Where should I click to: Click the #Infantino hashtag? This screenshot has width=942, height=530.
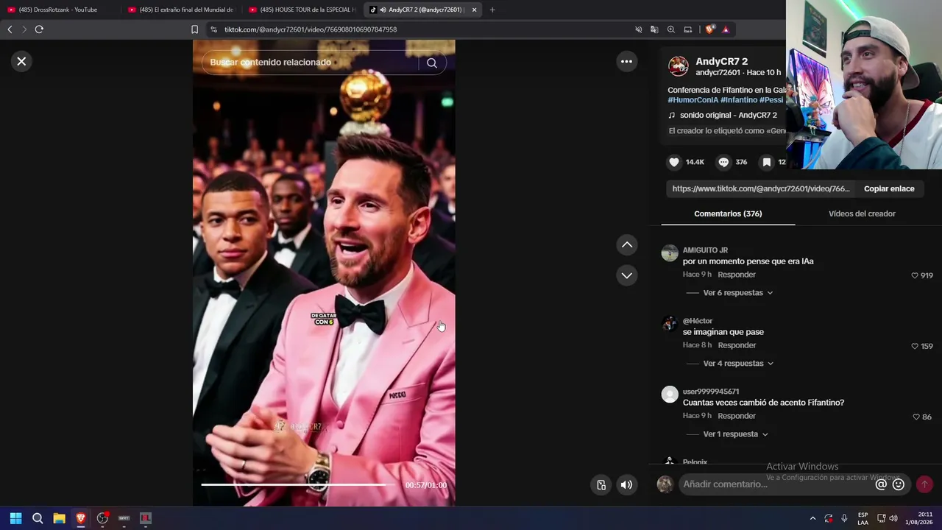[x=739, y=100]
